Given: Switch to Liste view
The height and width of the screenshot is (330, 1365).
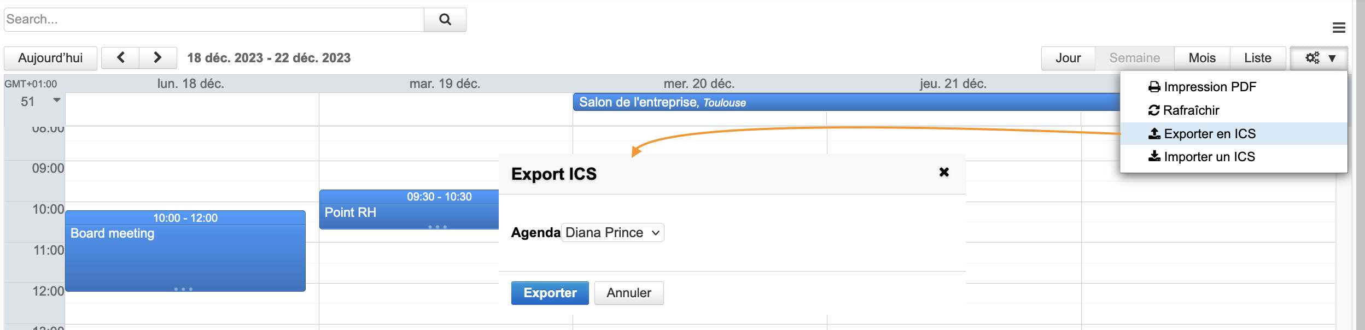Looking at the screenshot, I should (x=1258, y=58).
